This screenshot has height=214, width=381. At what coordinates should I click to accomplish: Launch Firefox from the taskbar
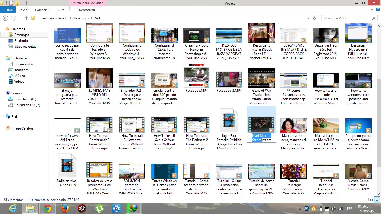coord(65,208)
